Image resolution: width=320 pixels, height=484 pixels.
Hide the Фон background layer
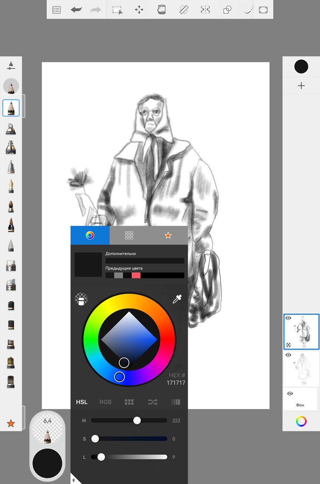(290, 394)
